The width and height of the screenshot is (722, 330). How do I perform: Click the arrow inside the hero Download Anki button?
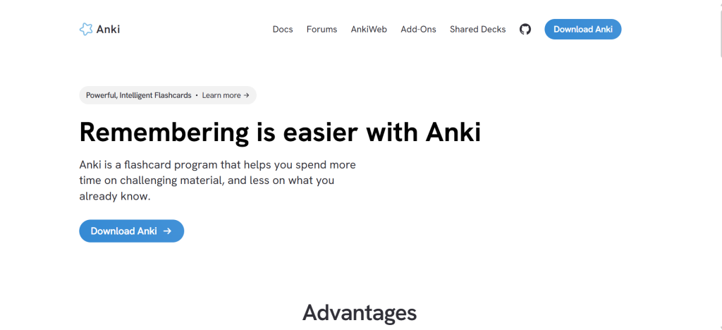point(167,231)
